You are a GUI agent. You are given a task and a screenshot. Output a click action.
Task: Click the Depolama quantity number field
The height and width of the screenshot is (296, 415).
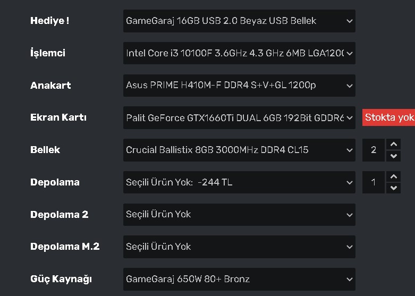374,182
